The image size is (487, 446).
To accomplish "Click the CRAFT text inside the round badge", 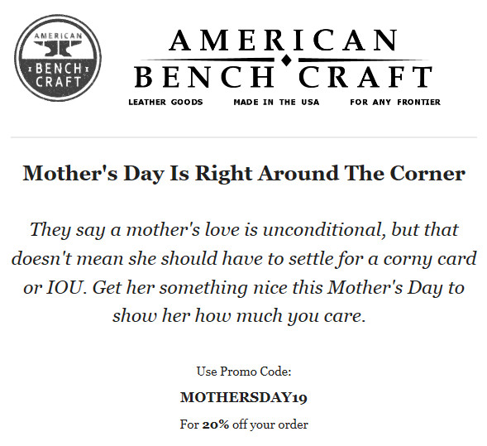I will point(58,82).
